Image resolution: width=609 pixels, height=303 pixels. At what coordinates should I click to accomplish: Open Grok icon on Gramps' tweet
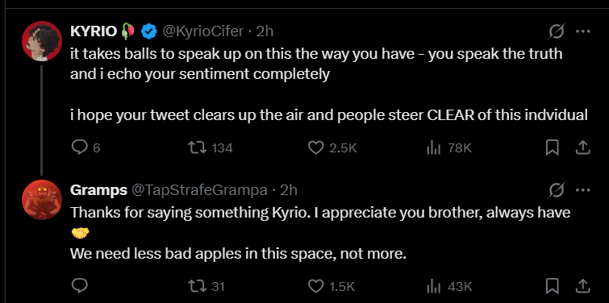tap(556, 190)
